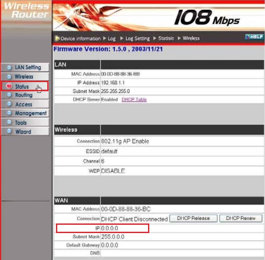265x260 pixels.
Task: Open the Management menu
Action: (x=25, y=113)
